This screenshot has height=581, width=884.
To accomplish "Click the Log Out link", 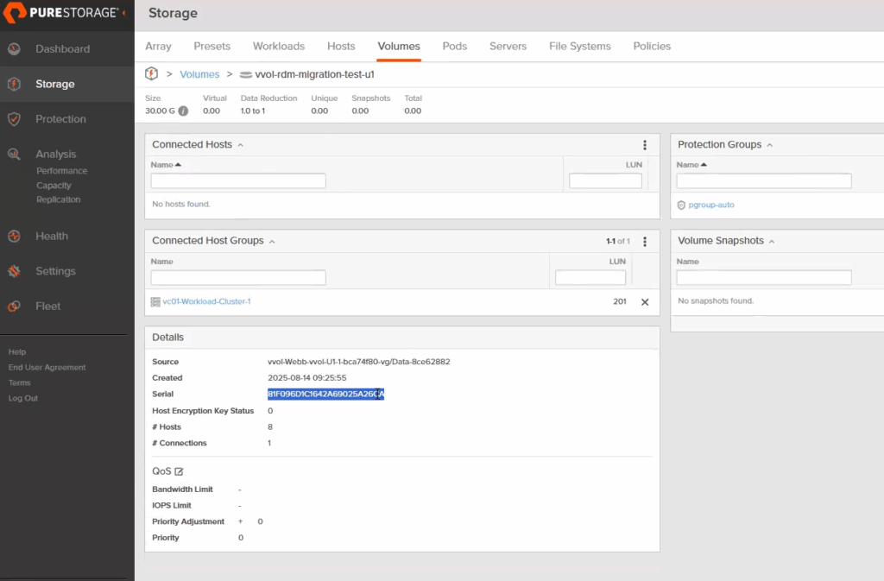I will [23, 398].
